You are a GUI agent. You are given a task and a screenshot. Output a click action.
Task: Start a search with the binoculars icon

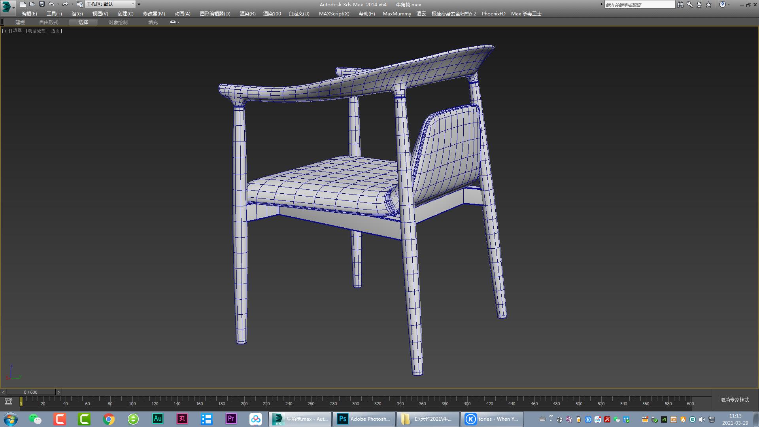coord(681,4)
